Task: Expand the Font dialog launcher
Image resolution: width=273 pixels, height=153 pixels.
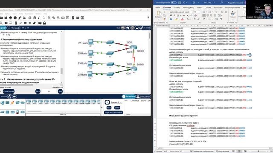Action: click(200, 23)
